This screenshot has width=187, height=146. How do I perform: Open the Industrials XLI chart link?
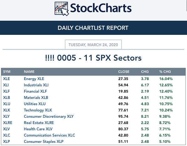[x=36, y=85]
